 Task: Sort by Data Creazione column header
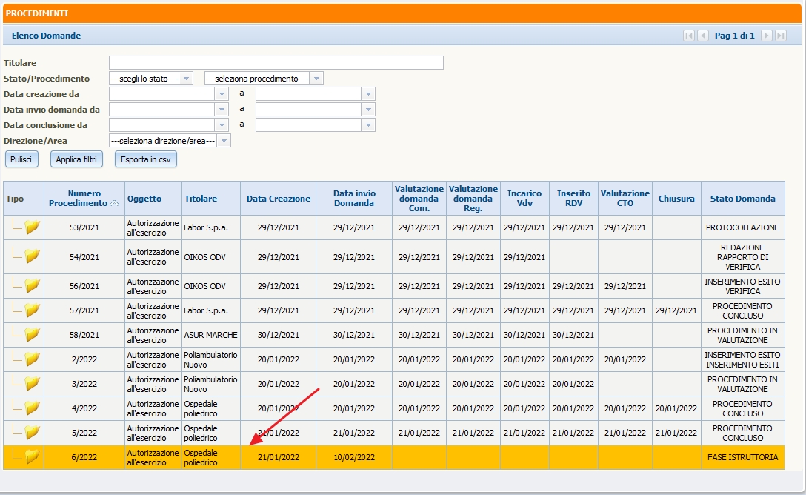point(279,199)
